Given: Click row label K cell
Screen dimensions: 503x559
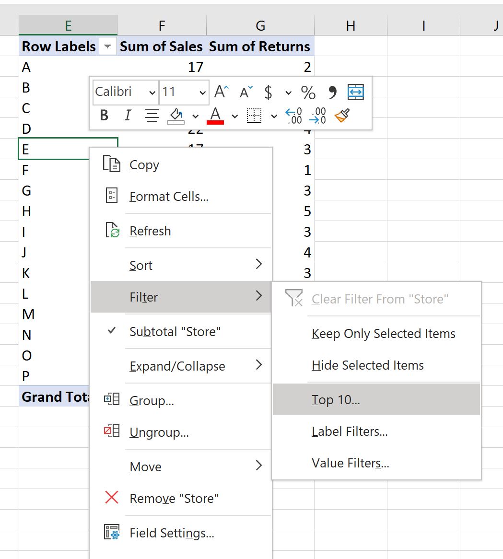Looking at the screenshot, I should pyautogui.click(x=54, y=273).
